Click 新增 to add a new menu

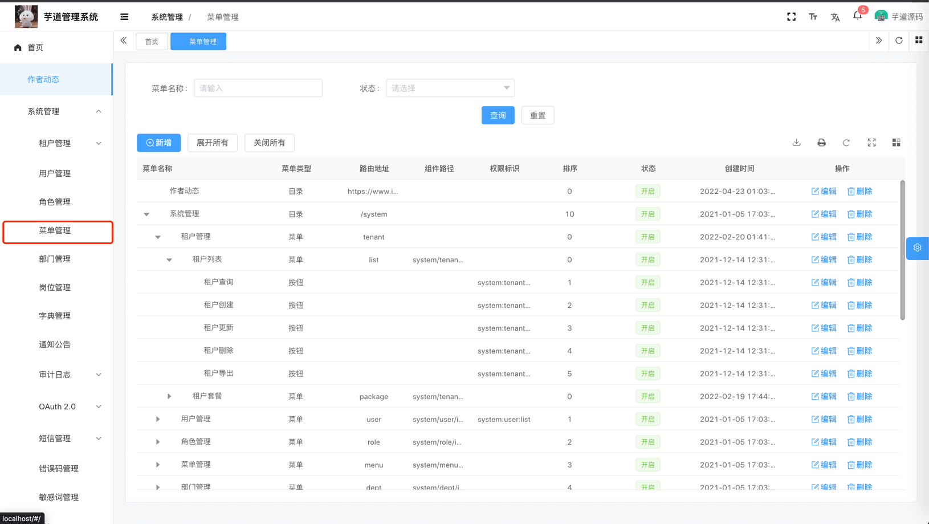tap(158, 143)
